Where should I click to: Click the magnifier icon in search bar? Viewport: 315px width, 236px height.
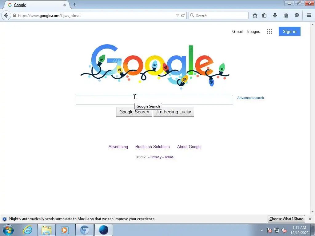point(192,15)
